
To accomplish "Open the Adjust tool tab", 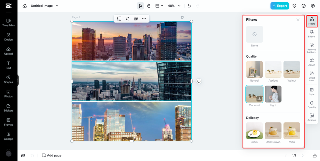I will point(312,62).
